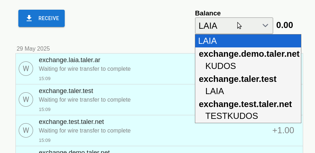Click the +1.00 transaction amount
Screen dimensions: 315x153
[283, 130]
